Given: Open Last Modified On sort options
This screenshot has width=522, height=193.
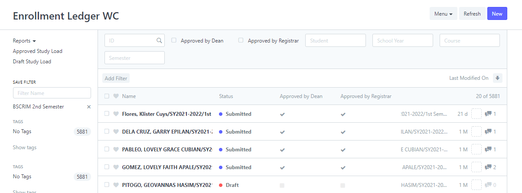Looking at the screenshot, I should 469,78.
